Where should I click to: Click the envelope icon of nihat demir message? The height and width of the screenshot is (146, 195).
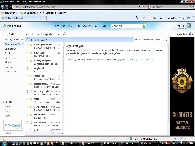pos(31,53)
